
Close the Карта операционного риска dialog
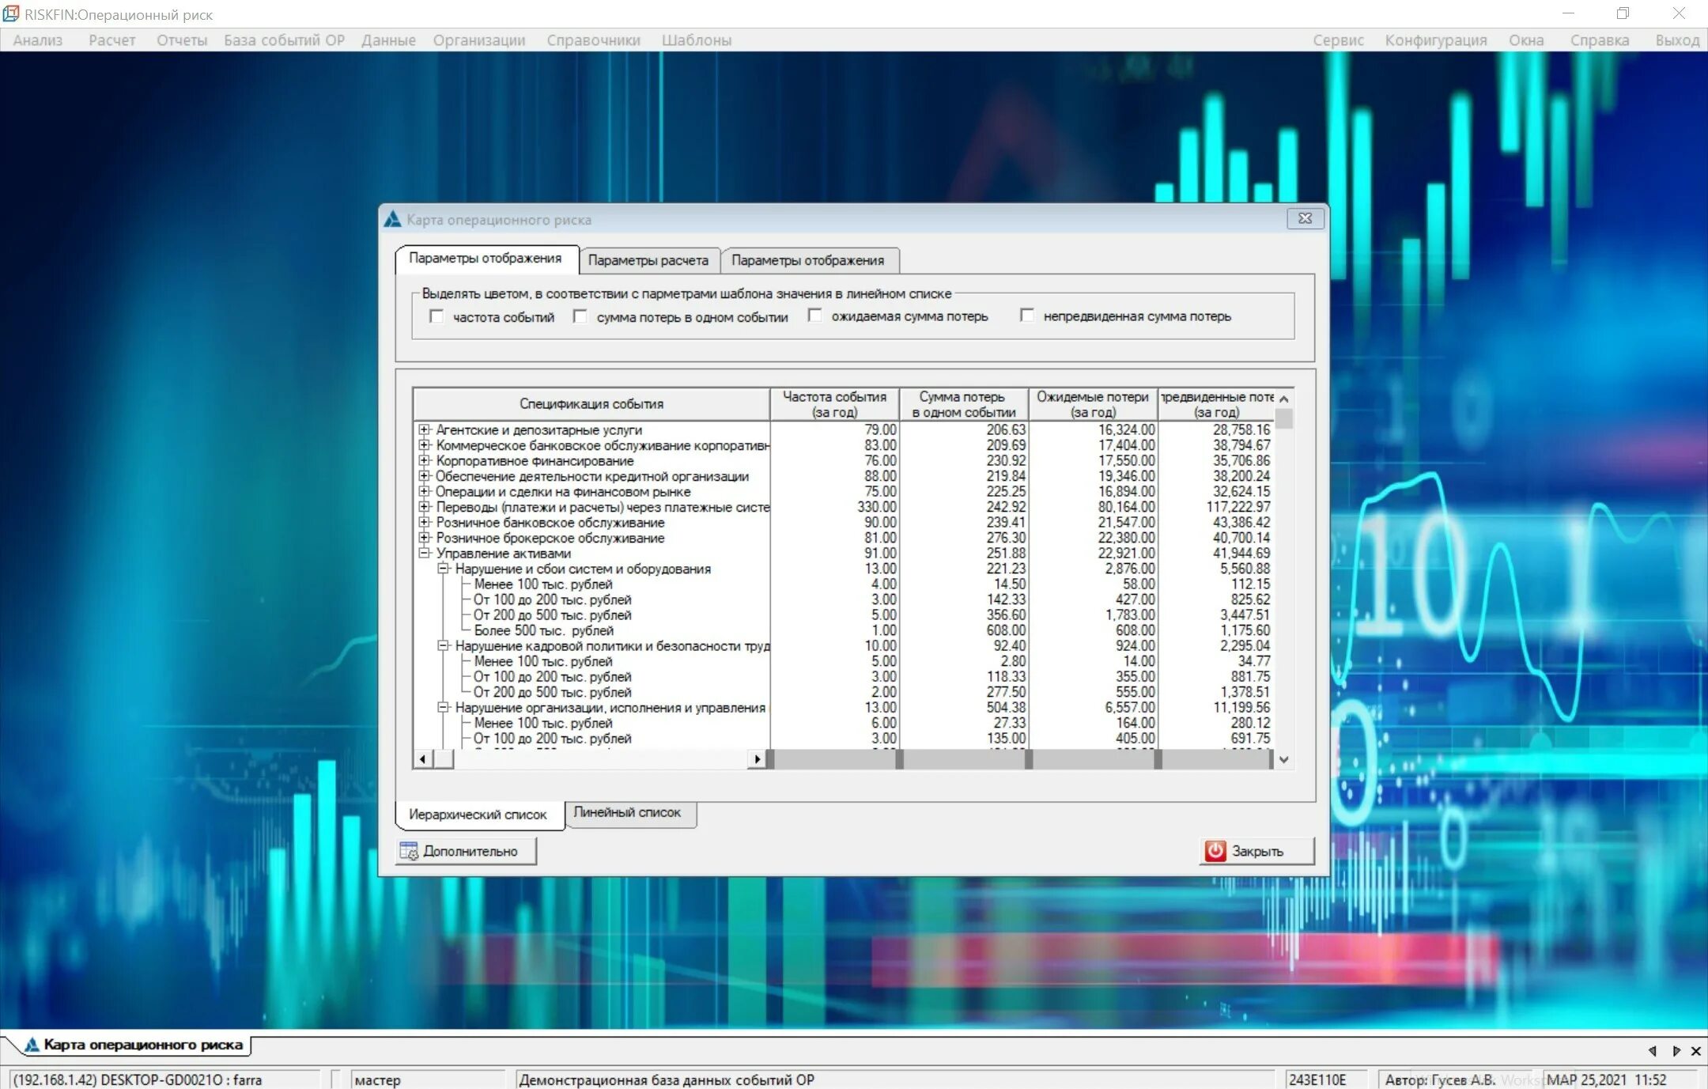click(1305, 219)
